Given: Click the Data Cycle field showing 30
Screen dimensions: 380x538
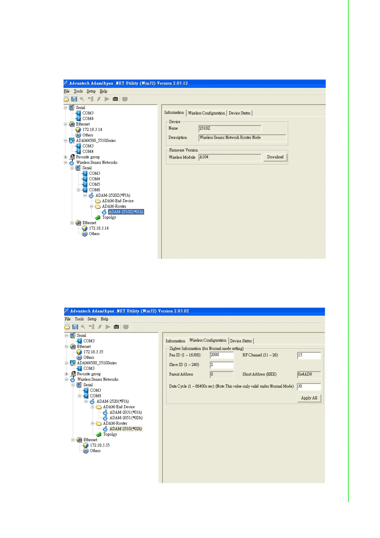Looking at the screenshot, I should click(309, 387).
